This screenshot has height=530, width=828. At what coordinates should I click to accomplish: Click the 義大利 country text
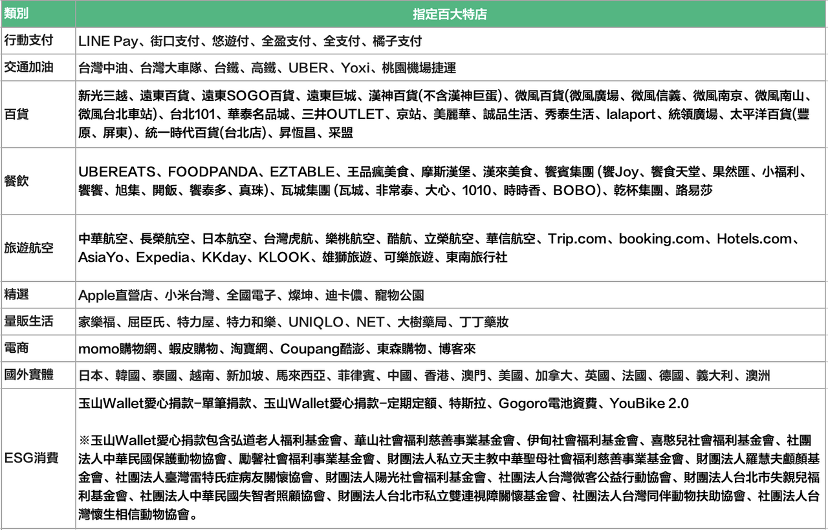pyautogui.click(x=715, y=376)
